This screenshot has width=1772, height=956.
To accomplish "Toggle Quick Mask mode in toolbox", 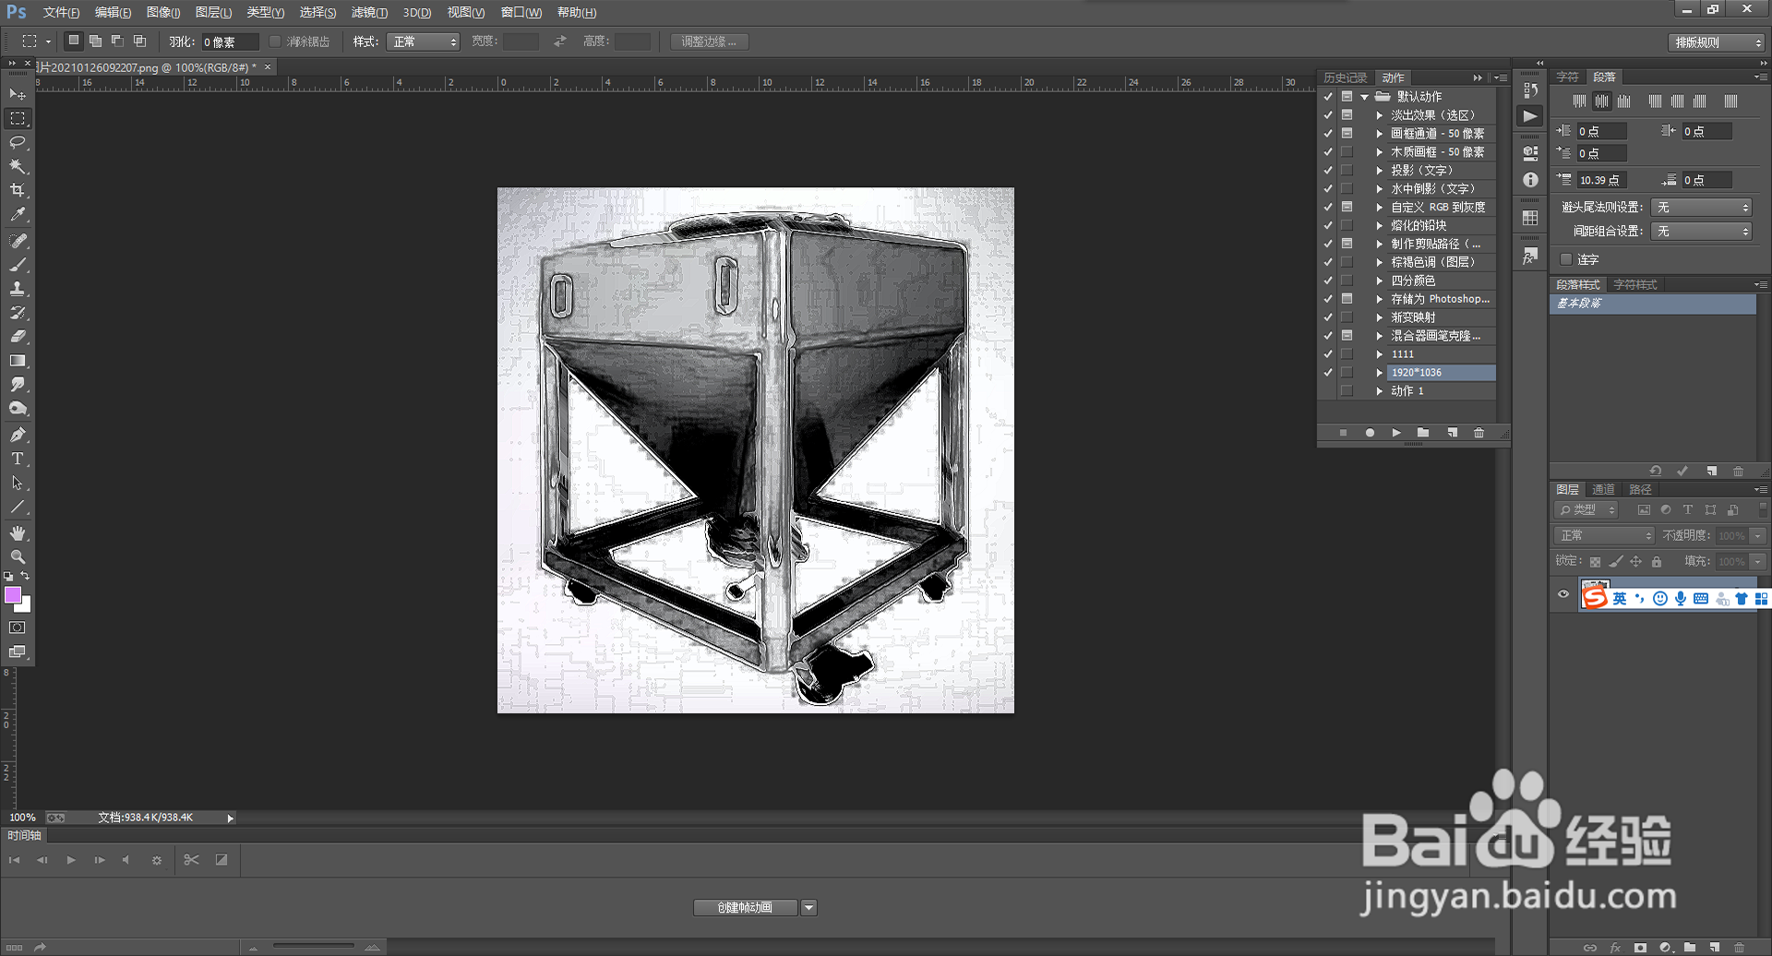I will point(18,627).
